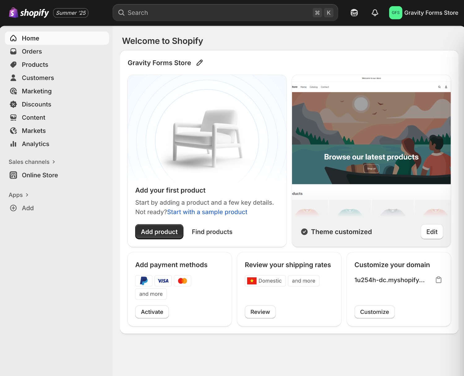Open Products in sidebar
The width and height of the screenshot is (464, 376).
[x=57, y=65]
